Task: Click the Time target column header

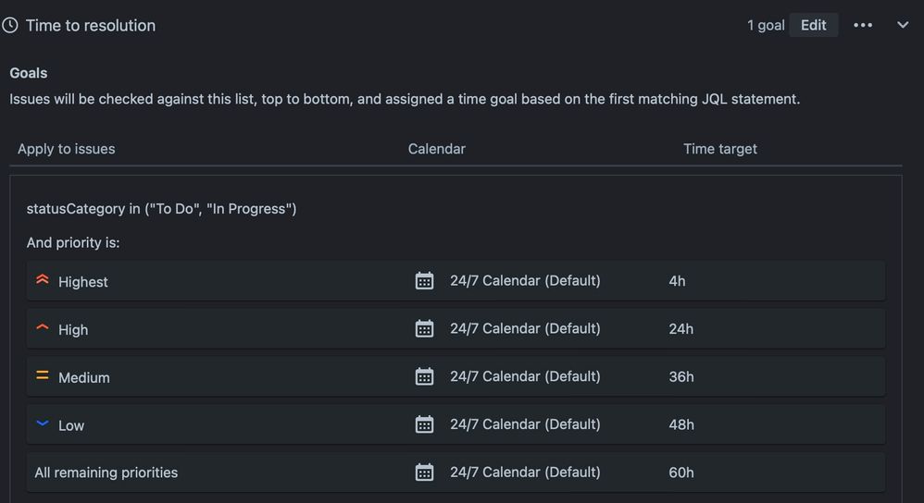Action: (x=720, y=149)
